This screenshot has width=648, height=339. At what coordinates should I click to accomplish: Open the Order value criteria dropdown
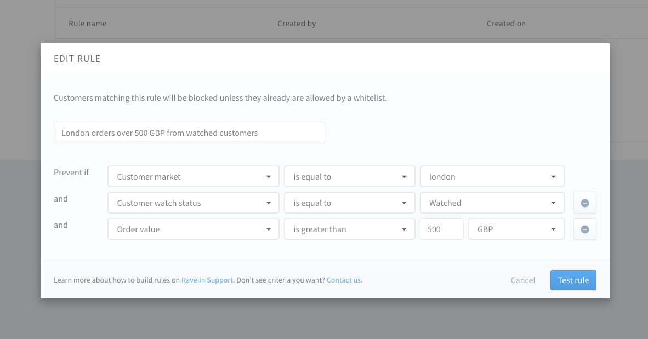pyautogui.click(x=193, y=229)
